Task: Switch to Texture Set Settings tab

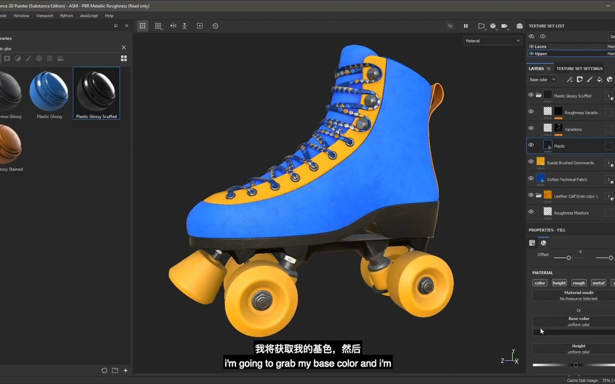Action: click(579, 69)
